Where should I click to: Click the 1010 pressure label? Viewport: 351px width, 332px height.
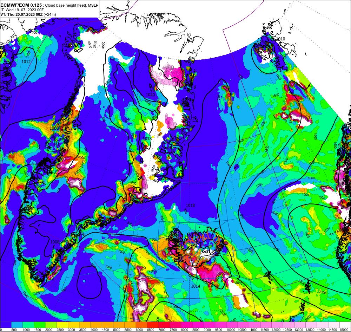point(280,39)
